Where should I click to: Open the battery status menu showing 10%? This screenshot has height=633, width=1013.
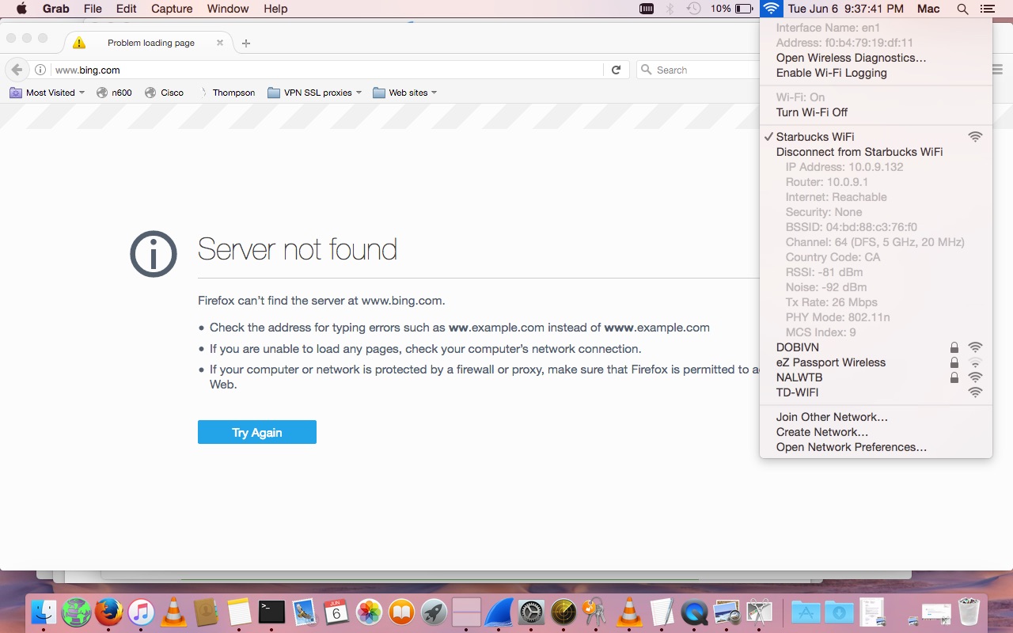(x=731, y=9)
